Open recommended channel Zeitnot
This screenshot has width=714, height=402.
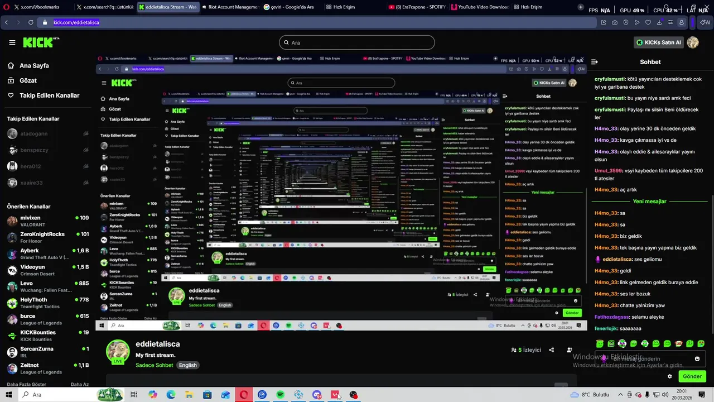click(x=47, y=368)
